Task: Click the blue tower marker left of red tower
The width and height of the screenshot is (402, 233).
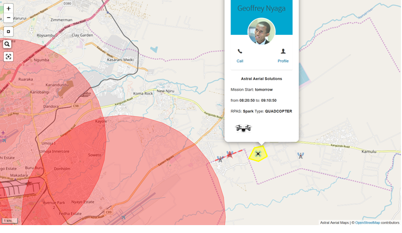Action: (220, 159)
